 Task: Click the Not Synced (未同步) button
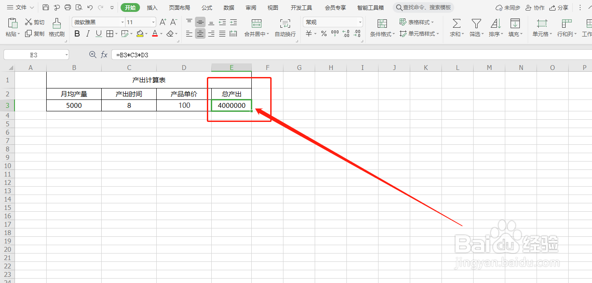(508, 8)
